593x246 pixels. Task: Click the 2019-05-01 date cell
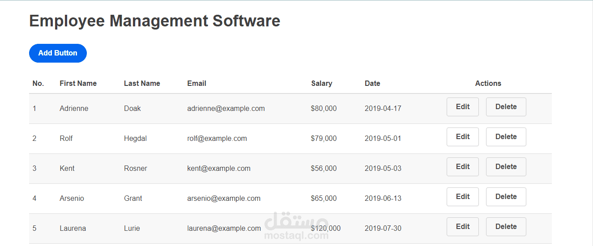click(x=383, y=138)
